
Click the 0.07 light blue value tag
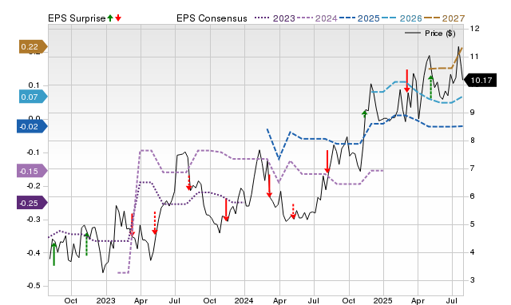coord(33,97)
